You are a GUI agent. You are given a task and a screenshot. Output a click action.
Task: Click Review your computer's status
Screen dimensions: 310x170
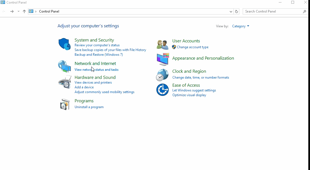point(97,45)
